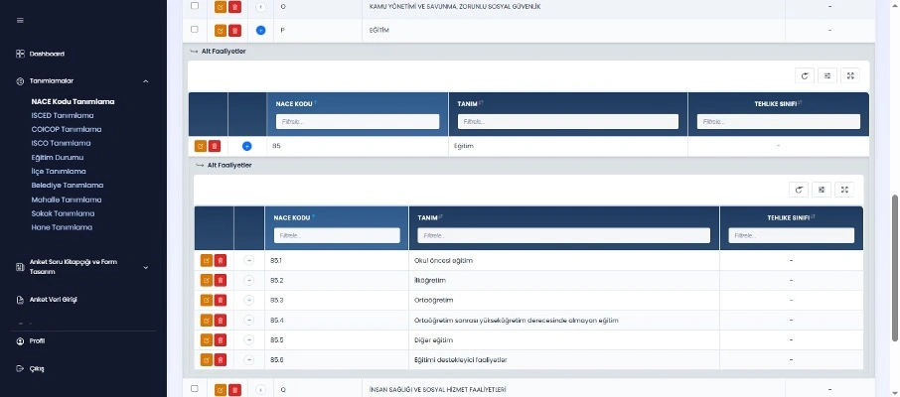The height and width of the screenshot is (397, 900).
Task: Click the red delete icon for row P Eğitim
Action: click(x=234, y=30)
